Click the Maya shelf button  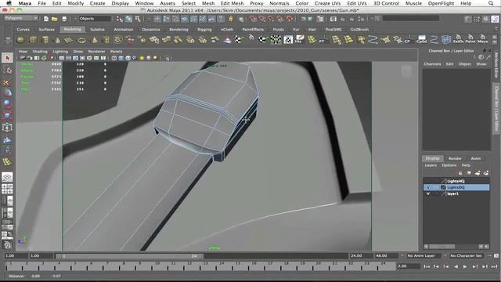(x=482, y=40)
